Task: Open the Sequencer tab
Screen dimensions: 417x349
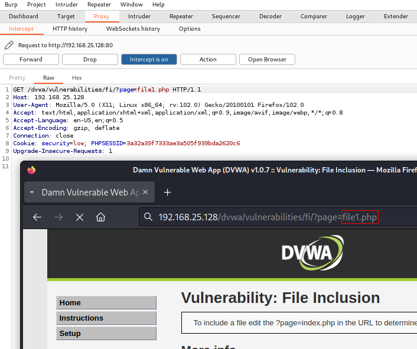Action: pos(226,17)
